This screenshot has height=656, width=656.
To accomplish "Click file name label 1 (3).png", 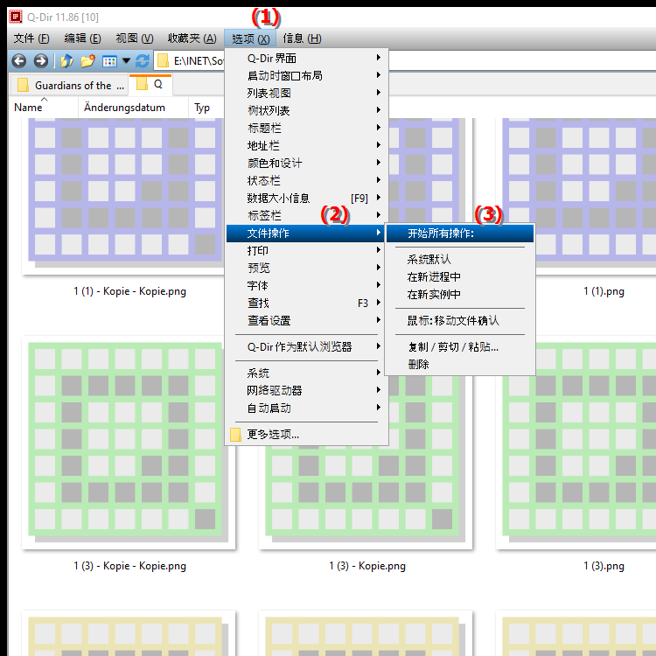I will (604, 566).
